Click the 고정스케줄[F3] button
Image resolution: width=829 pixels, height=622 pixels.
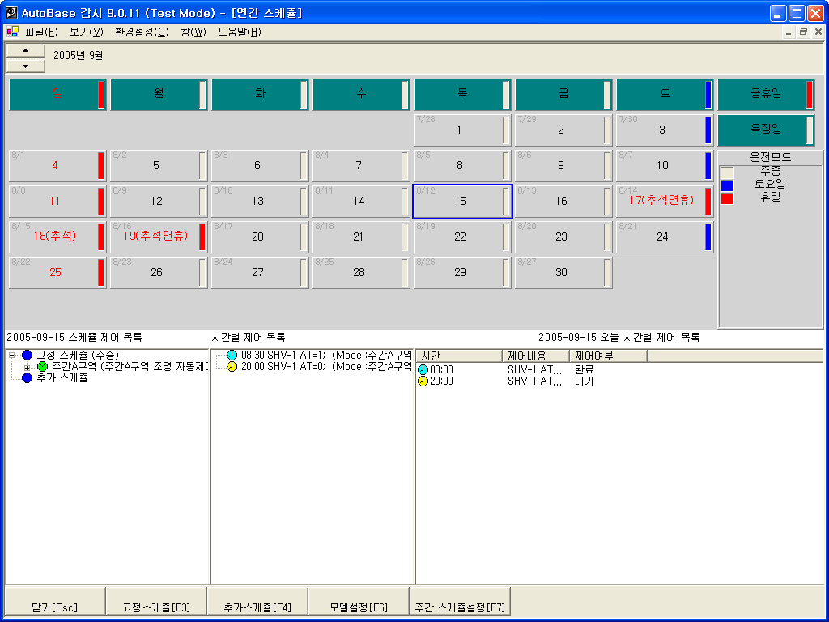pos(156,607)
